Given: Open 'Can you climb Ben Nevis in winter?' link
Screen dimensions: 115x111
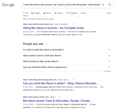Looking at the screenshot, I should pyautogui.click(x=61, y=83).
